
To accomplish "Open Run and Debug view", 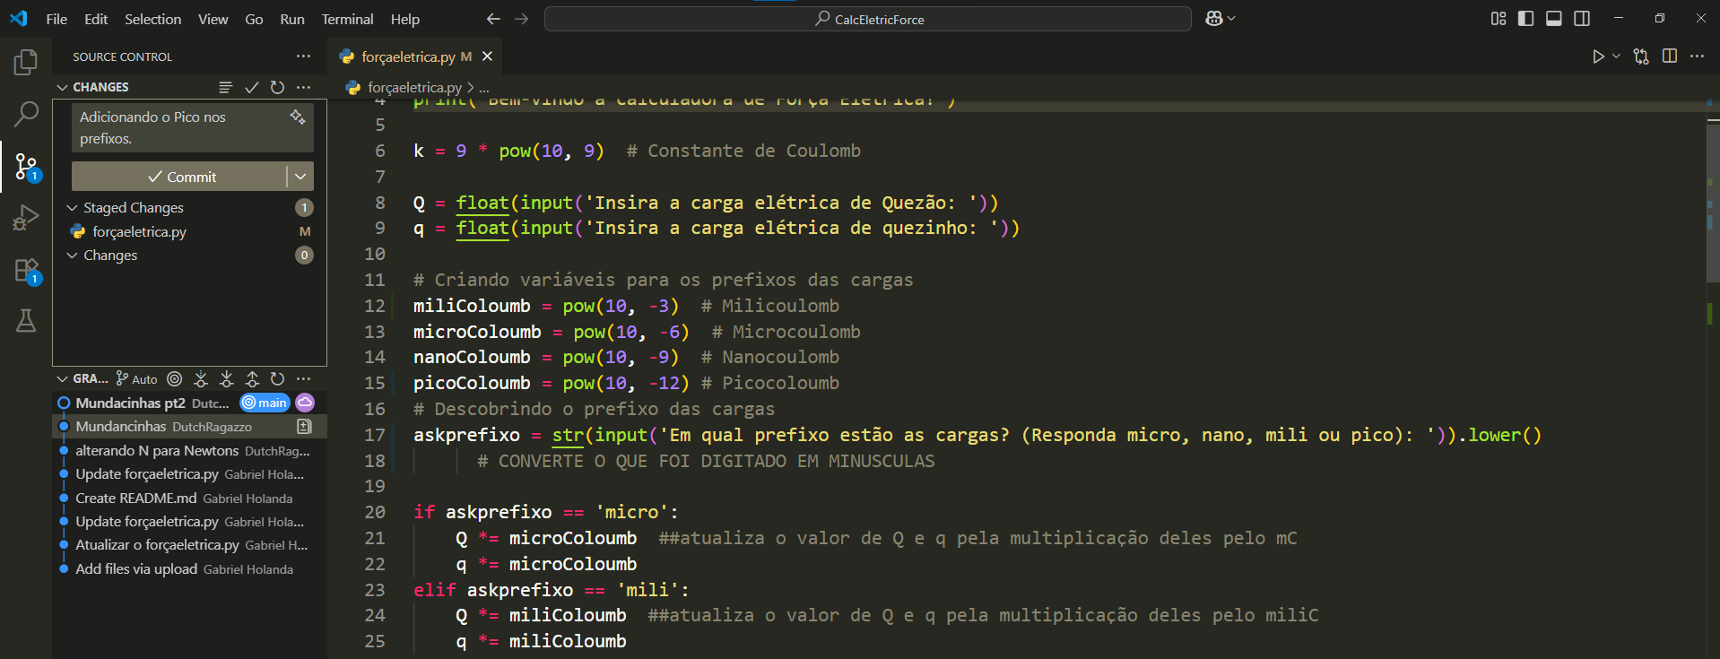I will pyautogui.click(x=26, y=218).
